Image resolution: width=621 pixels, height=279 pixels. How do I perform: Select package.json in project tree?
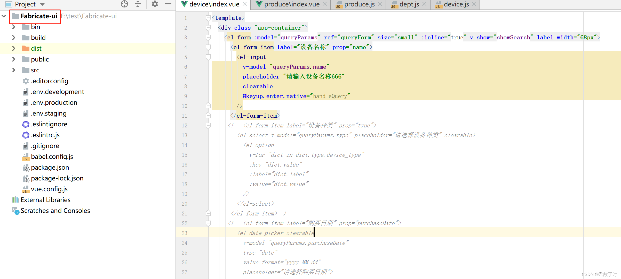pos(50,167)
